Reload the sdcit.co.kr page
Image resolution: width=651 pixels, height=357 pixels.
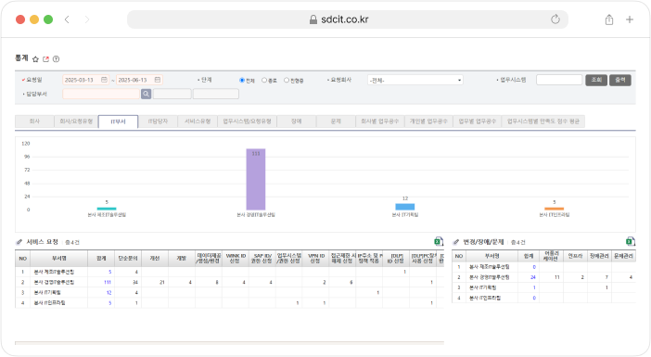(x=555, y=19)
